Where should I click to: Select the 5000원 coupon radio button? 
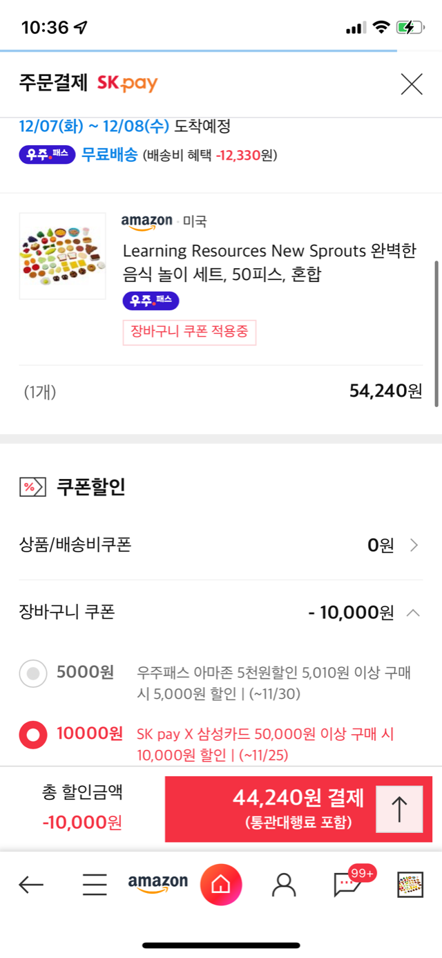pos(33,673)
